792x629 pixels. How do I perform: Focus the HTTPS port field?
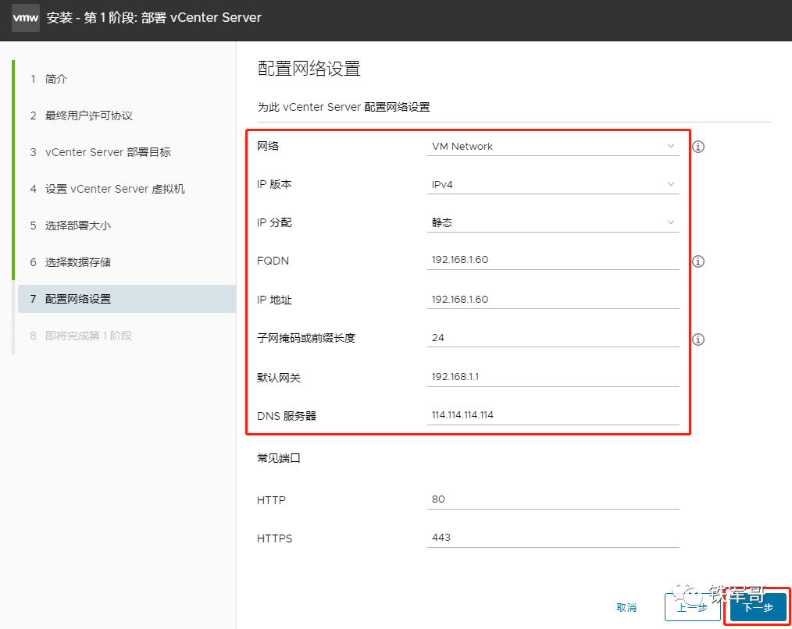(553, 538)
